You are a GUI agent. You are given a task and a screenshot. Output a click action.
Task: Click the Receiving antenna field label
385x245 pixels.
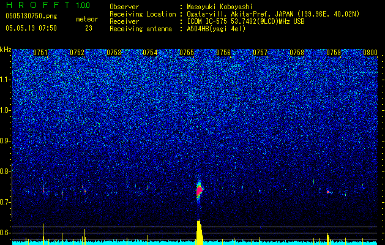coord(141,29)
